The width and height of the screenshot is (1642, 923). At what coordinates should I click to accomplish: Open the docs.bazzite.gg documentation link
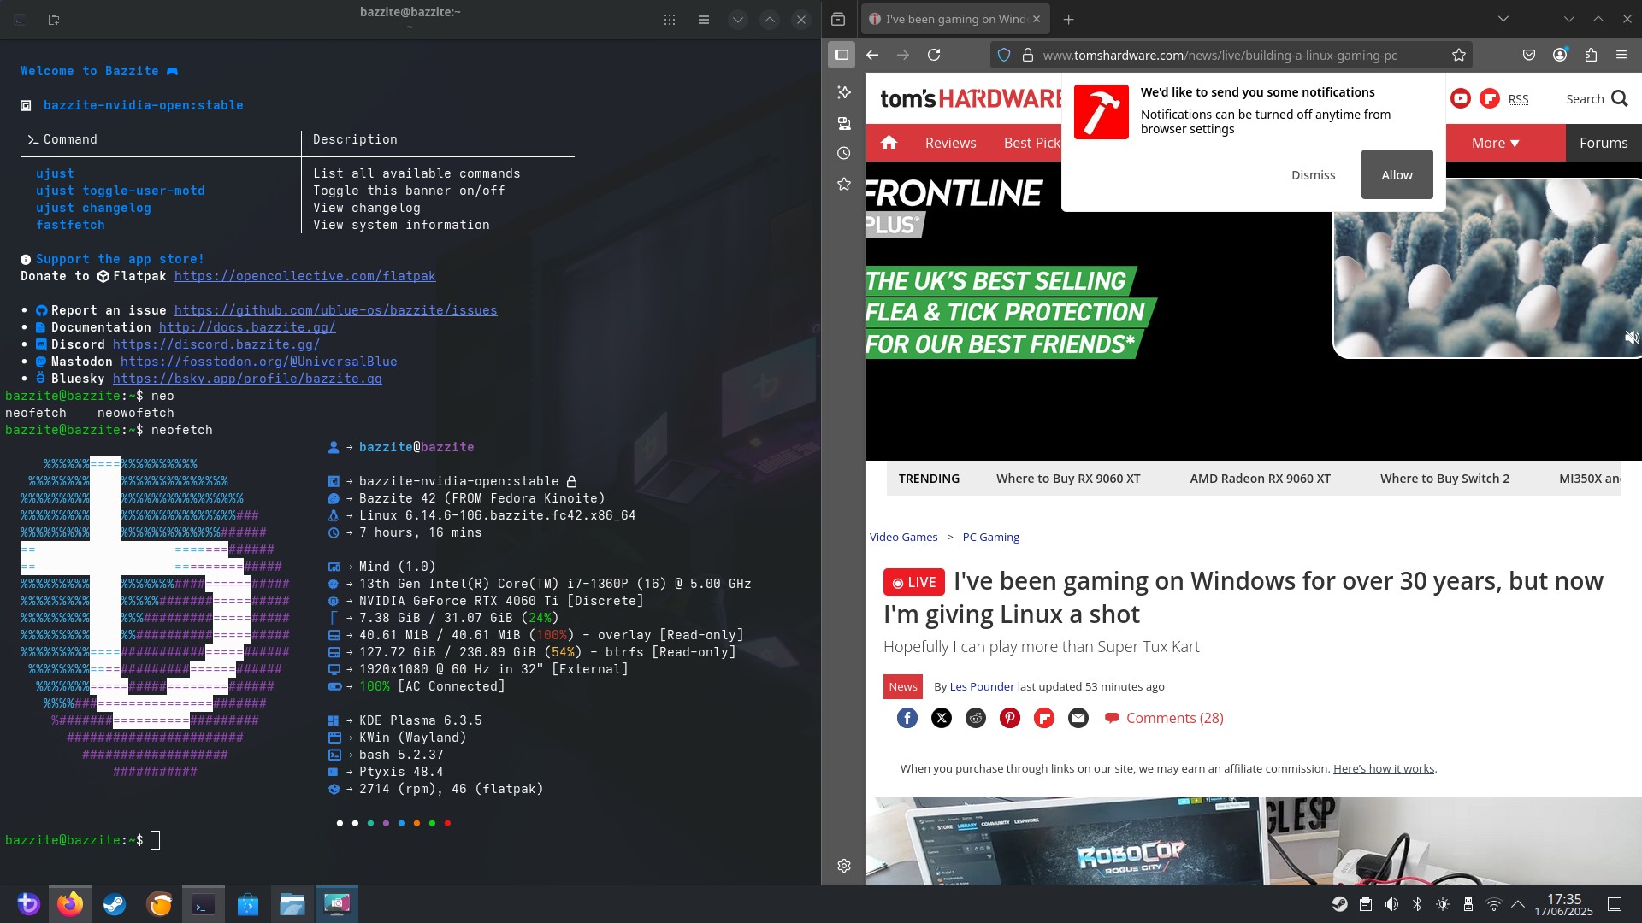click(x=247, y=327)
